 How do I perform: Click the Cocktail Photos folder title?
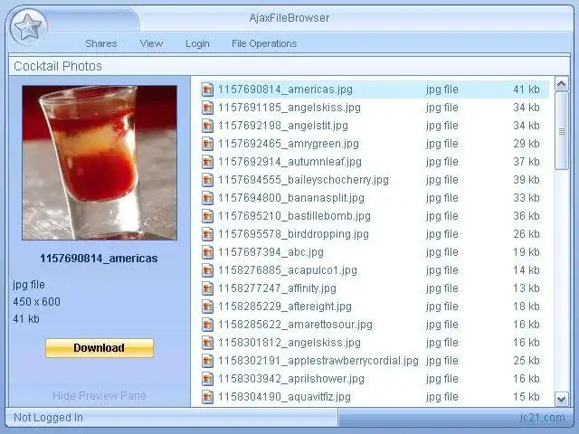58,66
